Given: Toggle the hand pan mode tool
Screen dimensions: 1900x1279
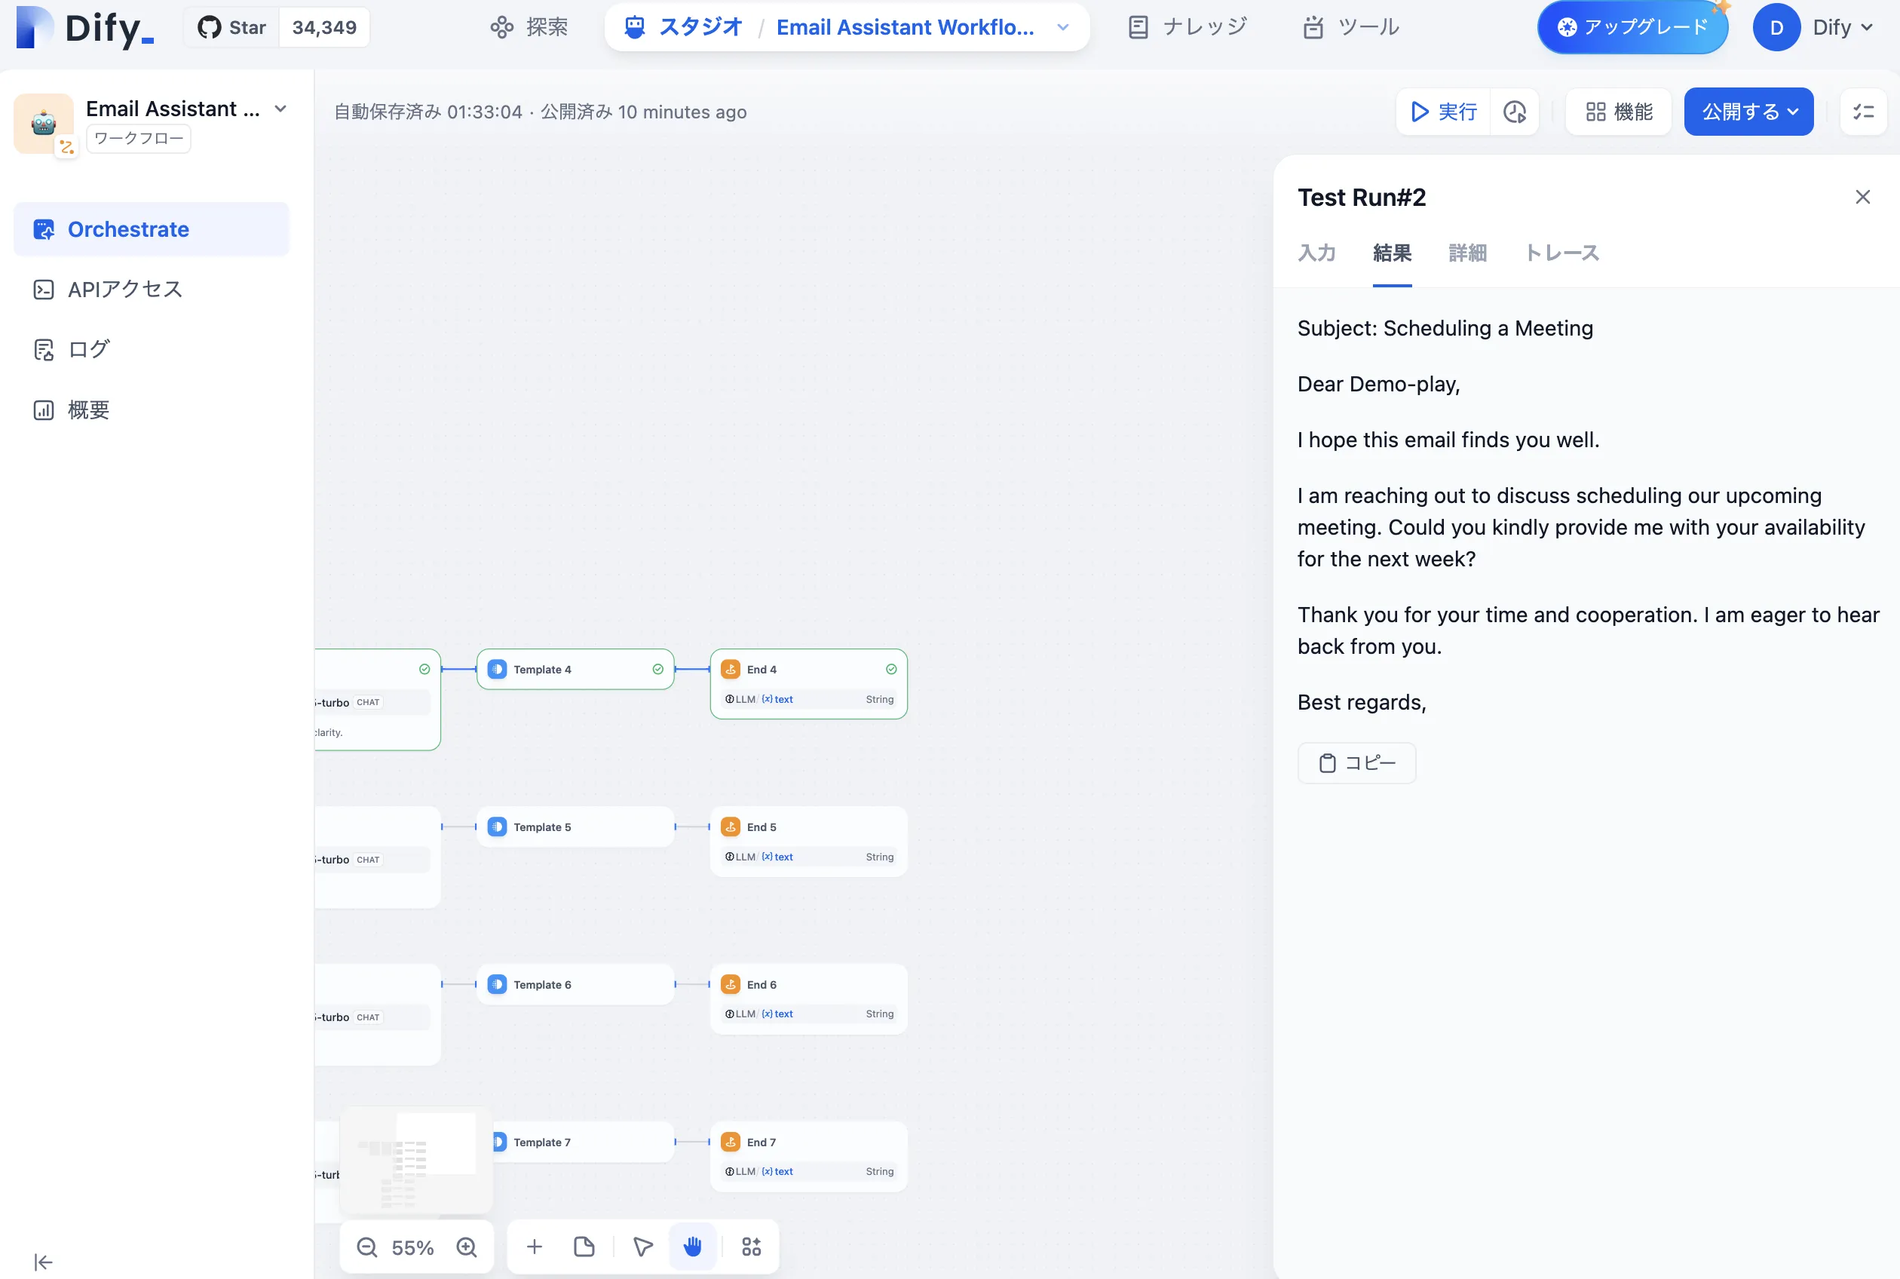Looking at the screenshot, I should pyautogui.click(x=692, y=1247).
